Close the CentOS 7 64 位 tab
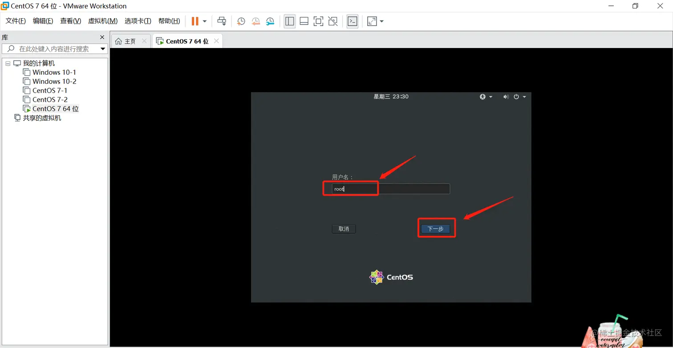This screenshot has width=673, height=348. pos(216,41)
